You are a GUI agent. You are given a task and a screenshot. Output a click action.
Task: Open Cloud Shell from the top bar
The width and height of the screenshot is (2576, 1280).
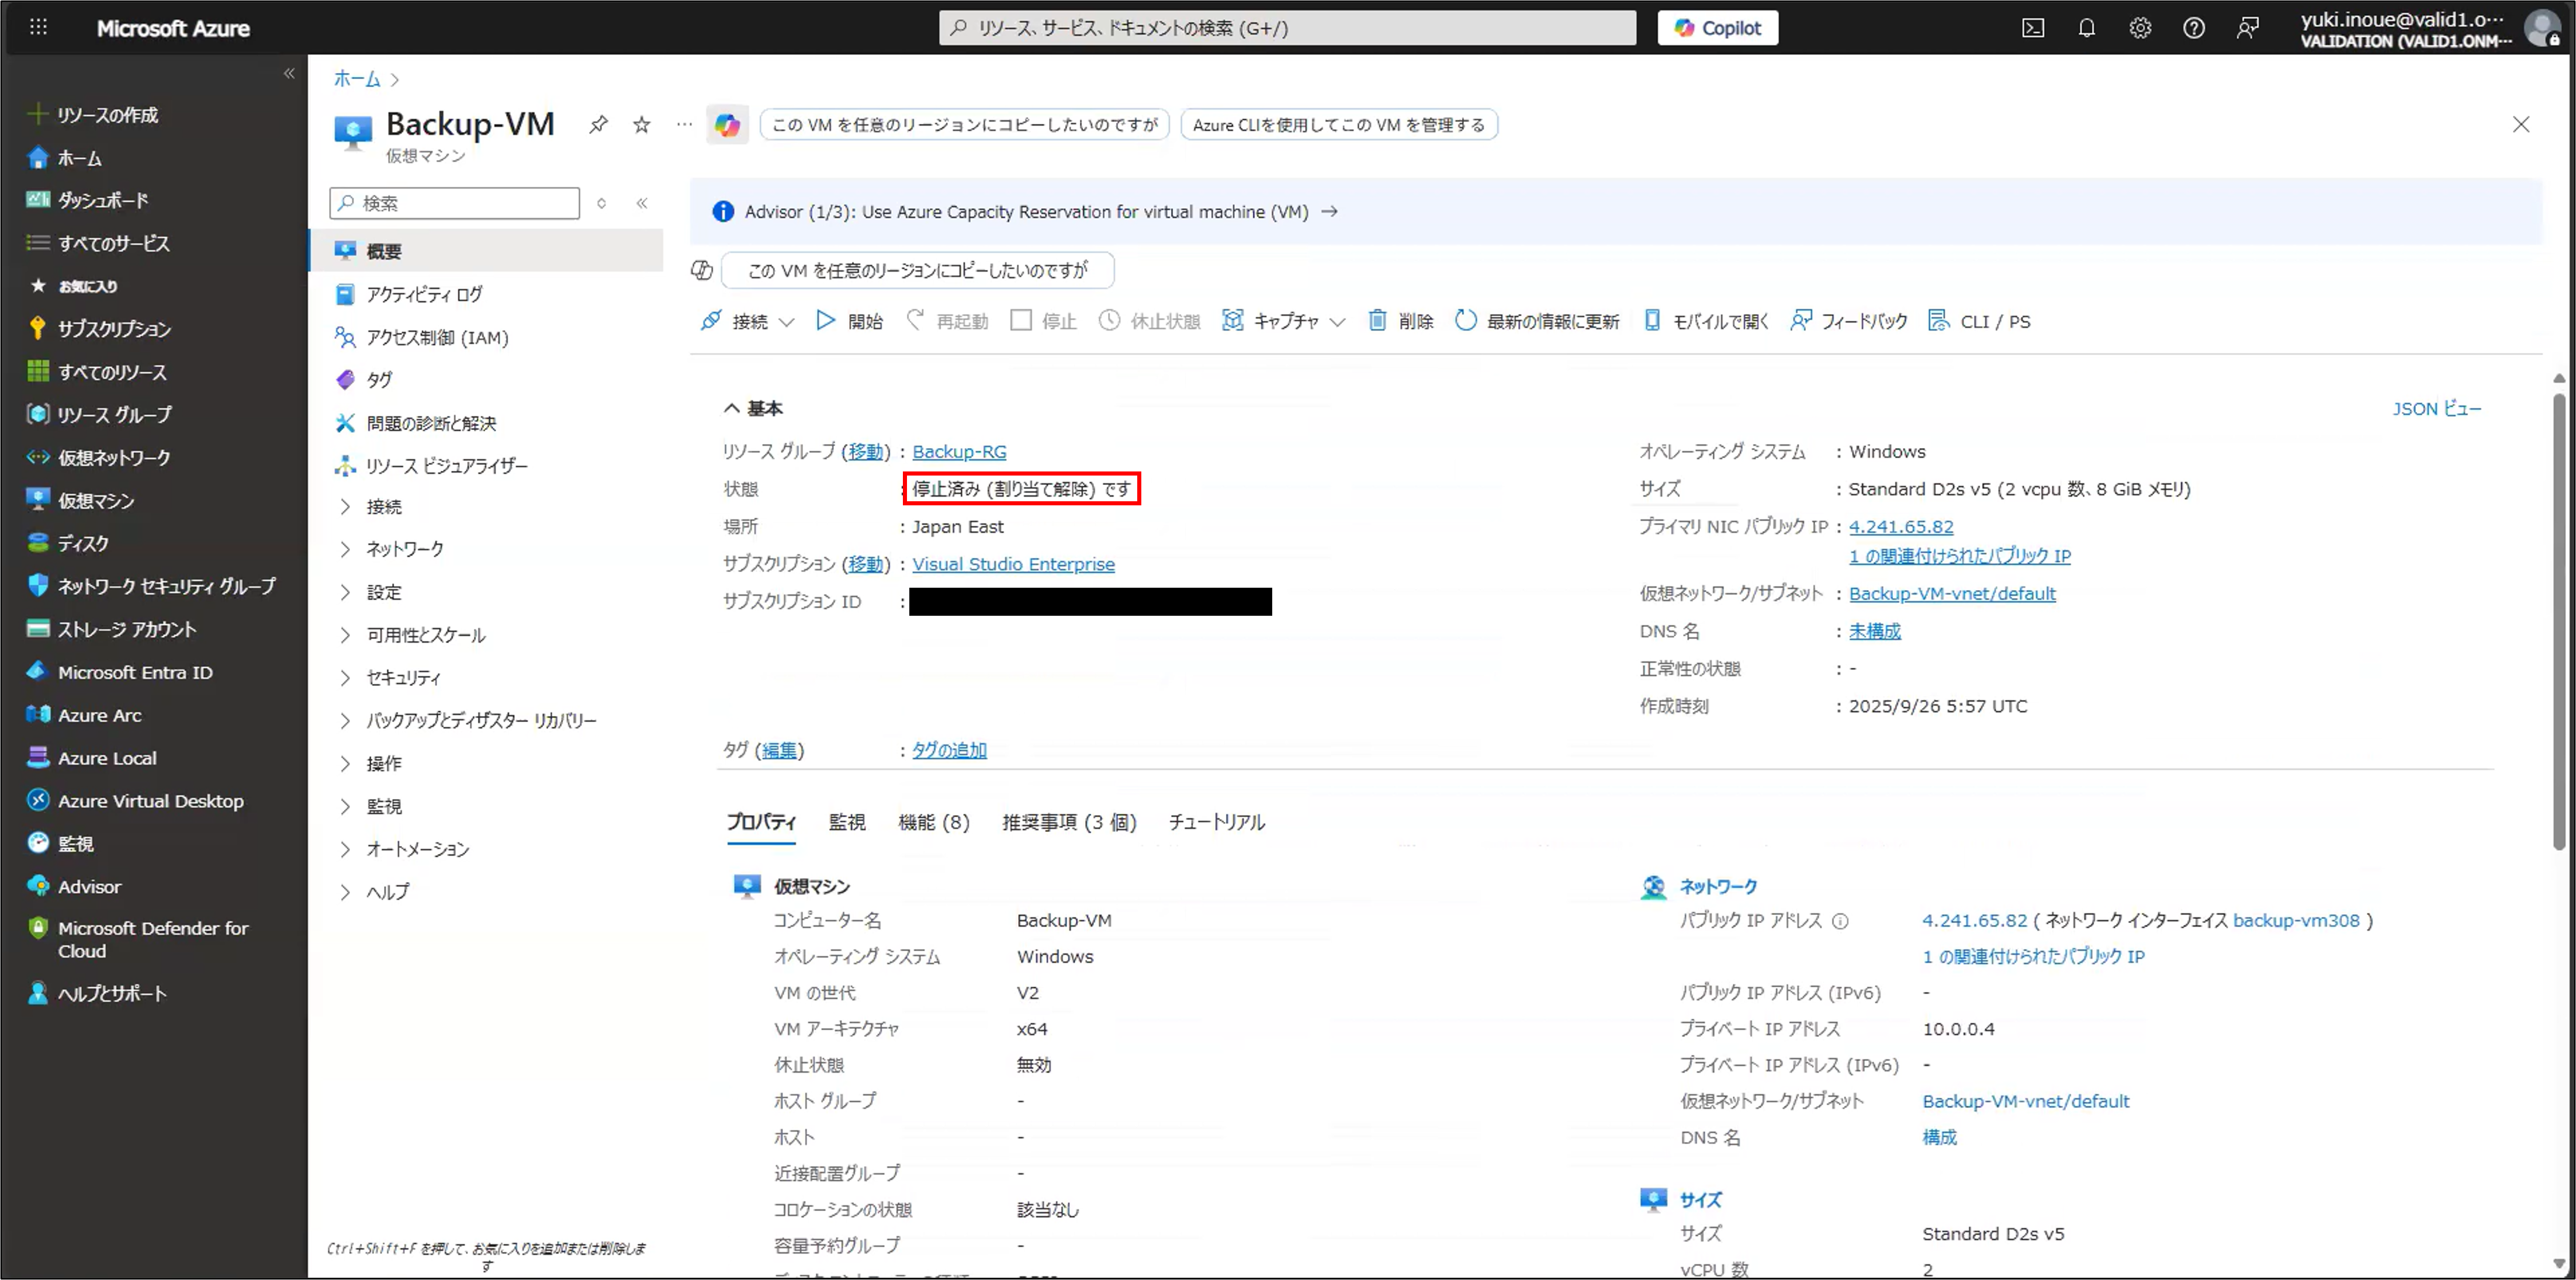(x=2033, y=28)
